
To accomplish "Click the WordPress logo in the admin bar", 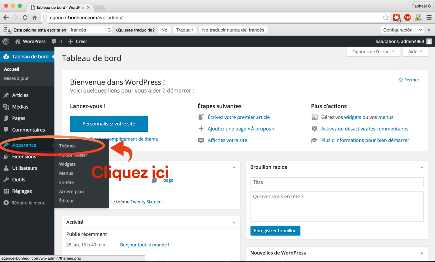I will tap(6, 41).
